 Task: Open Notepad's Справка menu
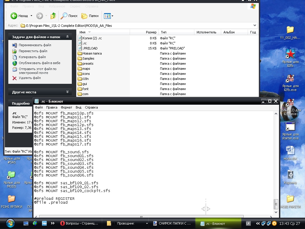(x=91, y=107)
